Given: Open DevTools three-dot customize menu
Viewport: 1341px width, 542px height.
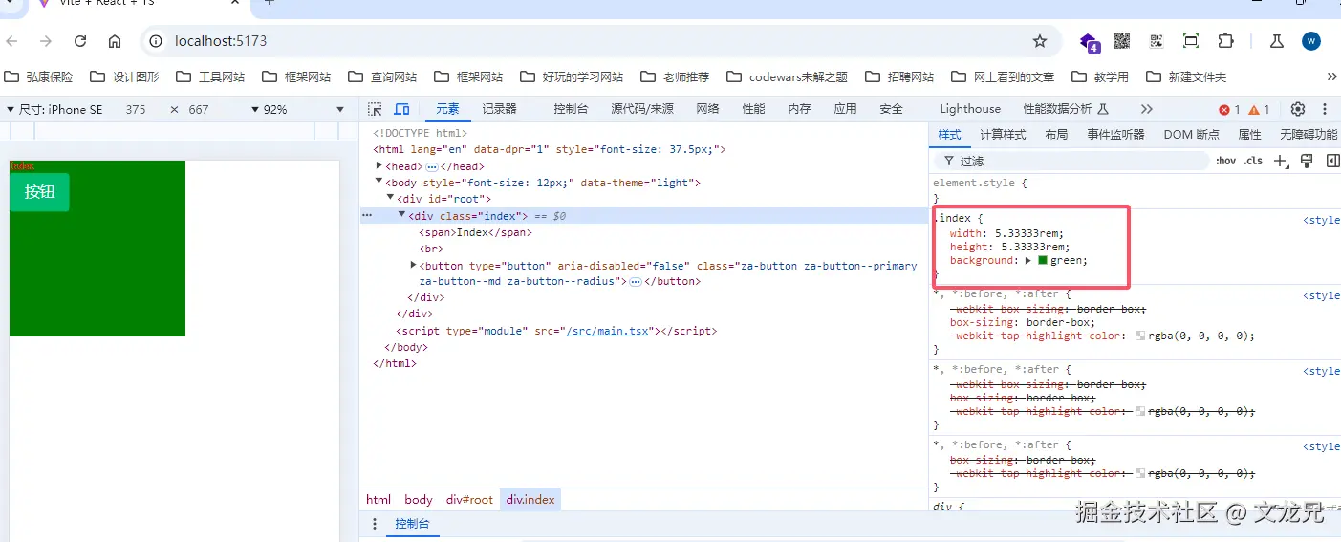Looking at the screenshot, I should coord(1325,109).
